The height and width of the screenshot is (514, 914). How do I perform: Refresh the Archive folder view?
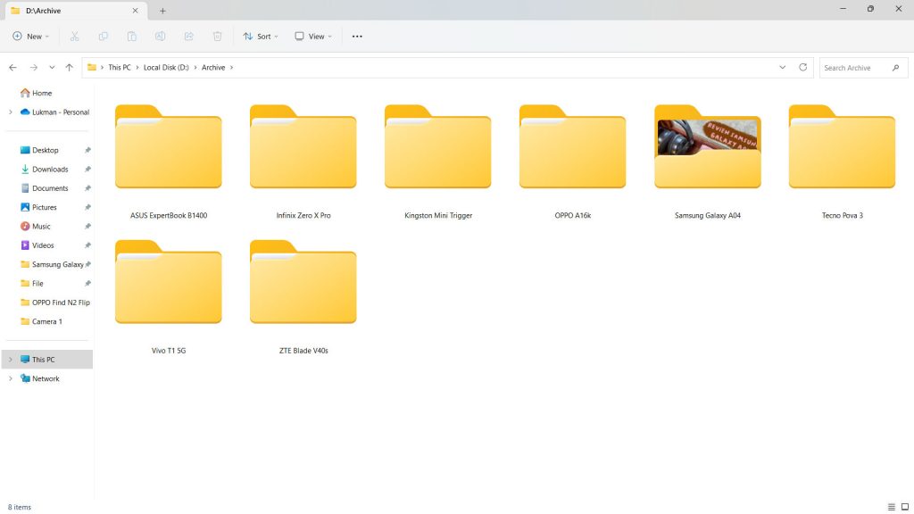[802, 67]
